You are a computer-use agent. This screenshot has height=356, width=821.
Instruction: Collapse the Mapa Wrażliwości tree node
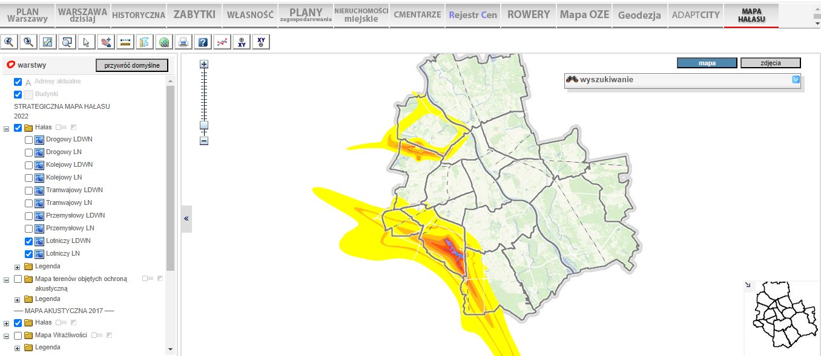[x=6, y=336]
